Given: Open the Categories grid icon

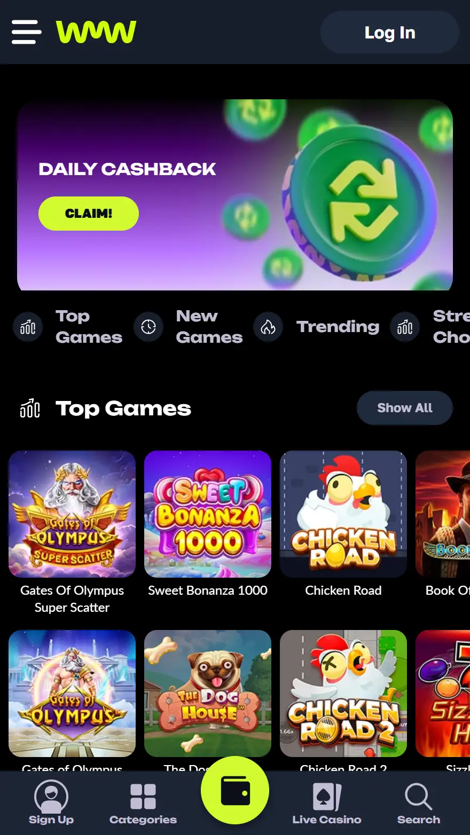Looking at the screenshot, I should tap(143, 797).
